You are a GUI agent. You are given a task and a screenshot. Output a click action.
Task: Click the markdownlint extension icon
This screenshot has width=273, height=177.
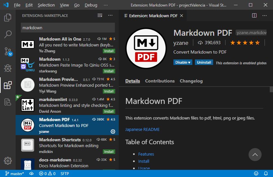pyautogui.click(x=28, y=105)
